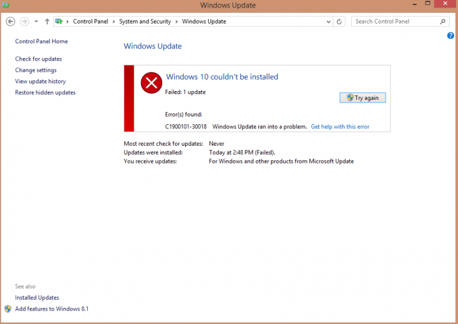Open the address bar history dropdown
The width and height of the screenshot is (458, 324).
pyautogui.click(x=329, y=22)
